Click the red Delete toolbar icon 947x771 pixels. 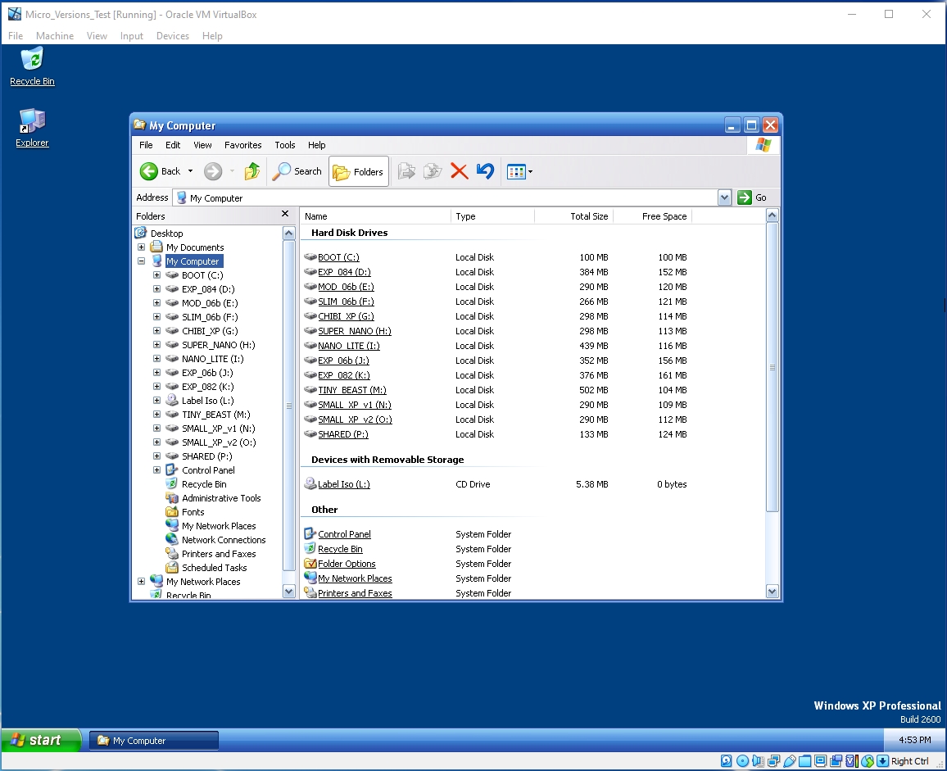coord(459,171)
